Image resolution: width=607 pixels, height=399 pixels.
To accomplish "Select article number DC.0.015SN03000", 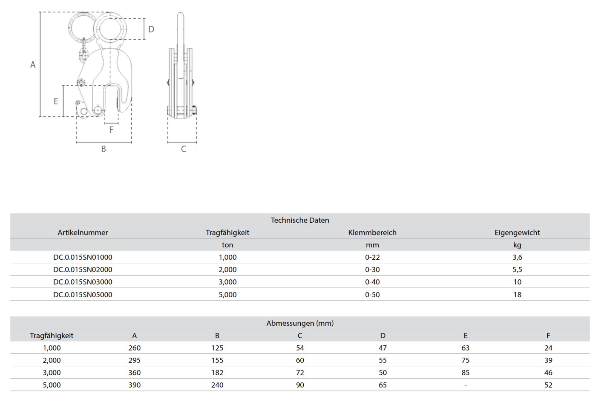I will (83, 282).
